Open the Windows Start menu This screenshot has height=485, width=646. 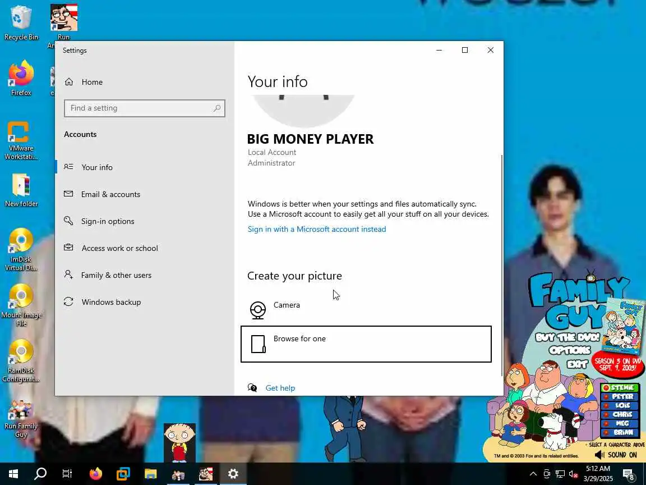click(13, 474)
